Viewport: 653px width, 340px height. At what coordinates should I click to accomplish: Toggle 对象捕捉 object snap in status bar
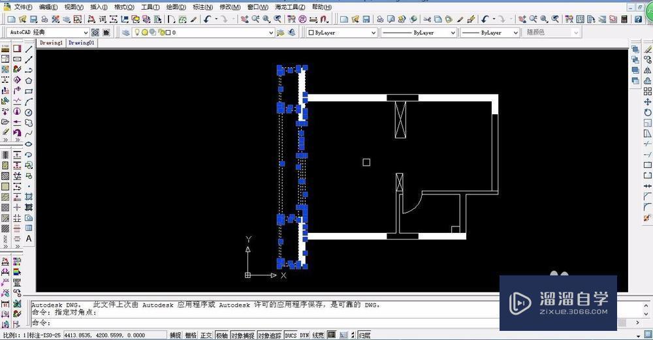(x=242, y=335)
